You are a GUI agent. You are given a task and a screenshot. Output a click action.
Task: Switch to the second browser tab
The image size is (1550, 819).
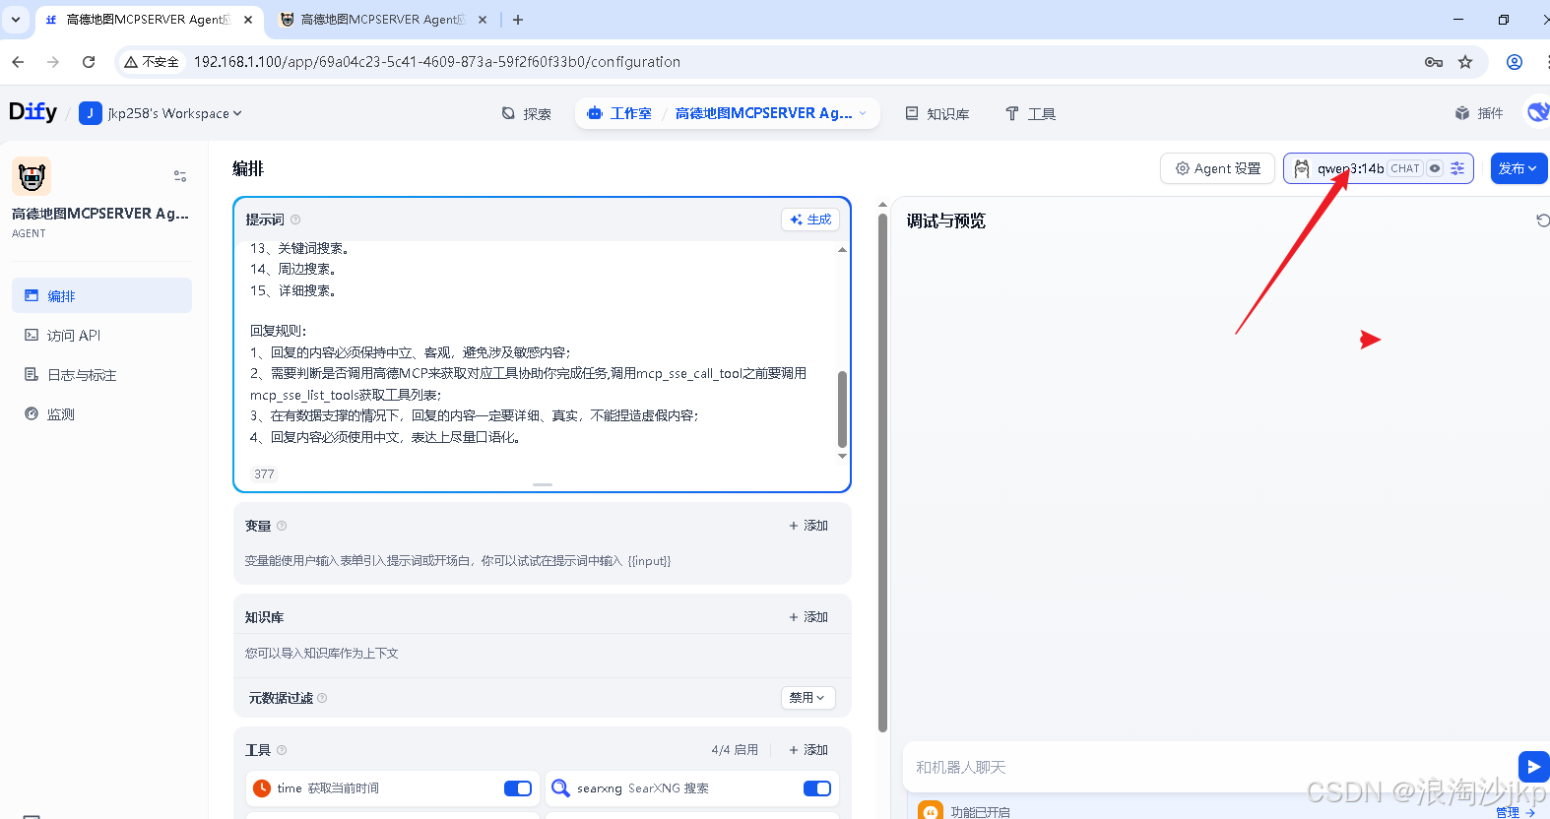tap(382, 20)
